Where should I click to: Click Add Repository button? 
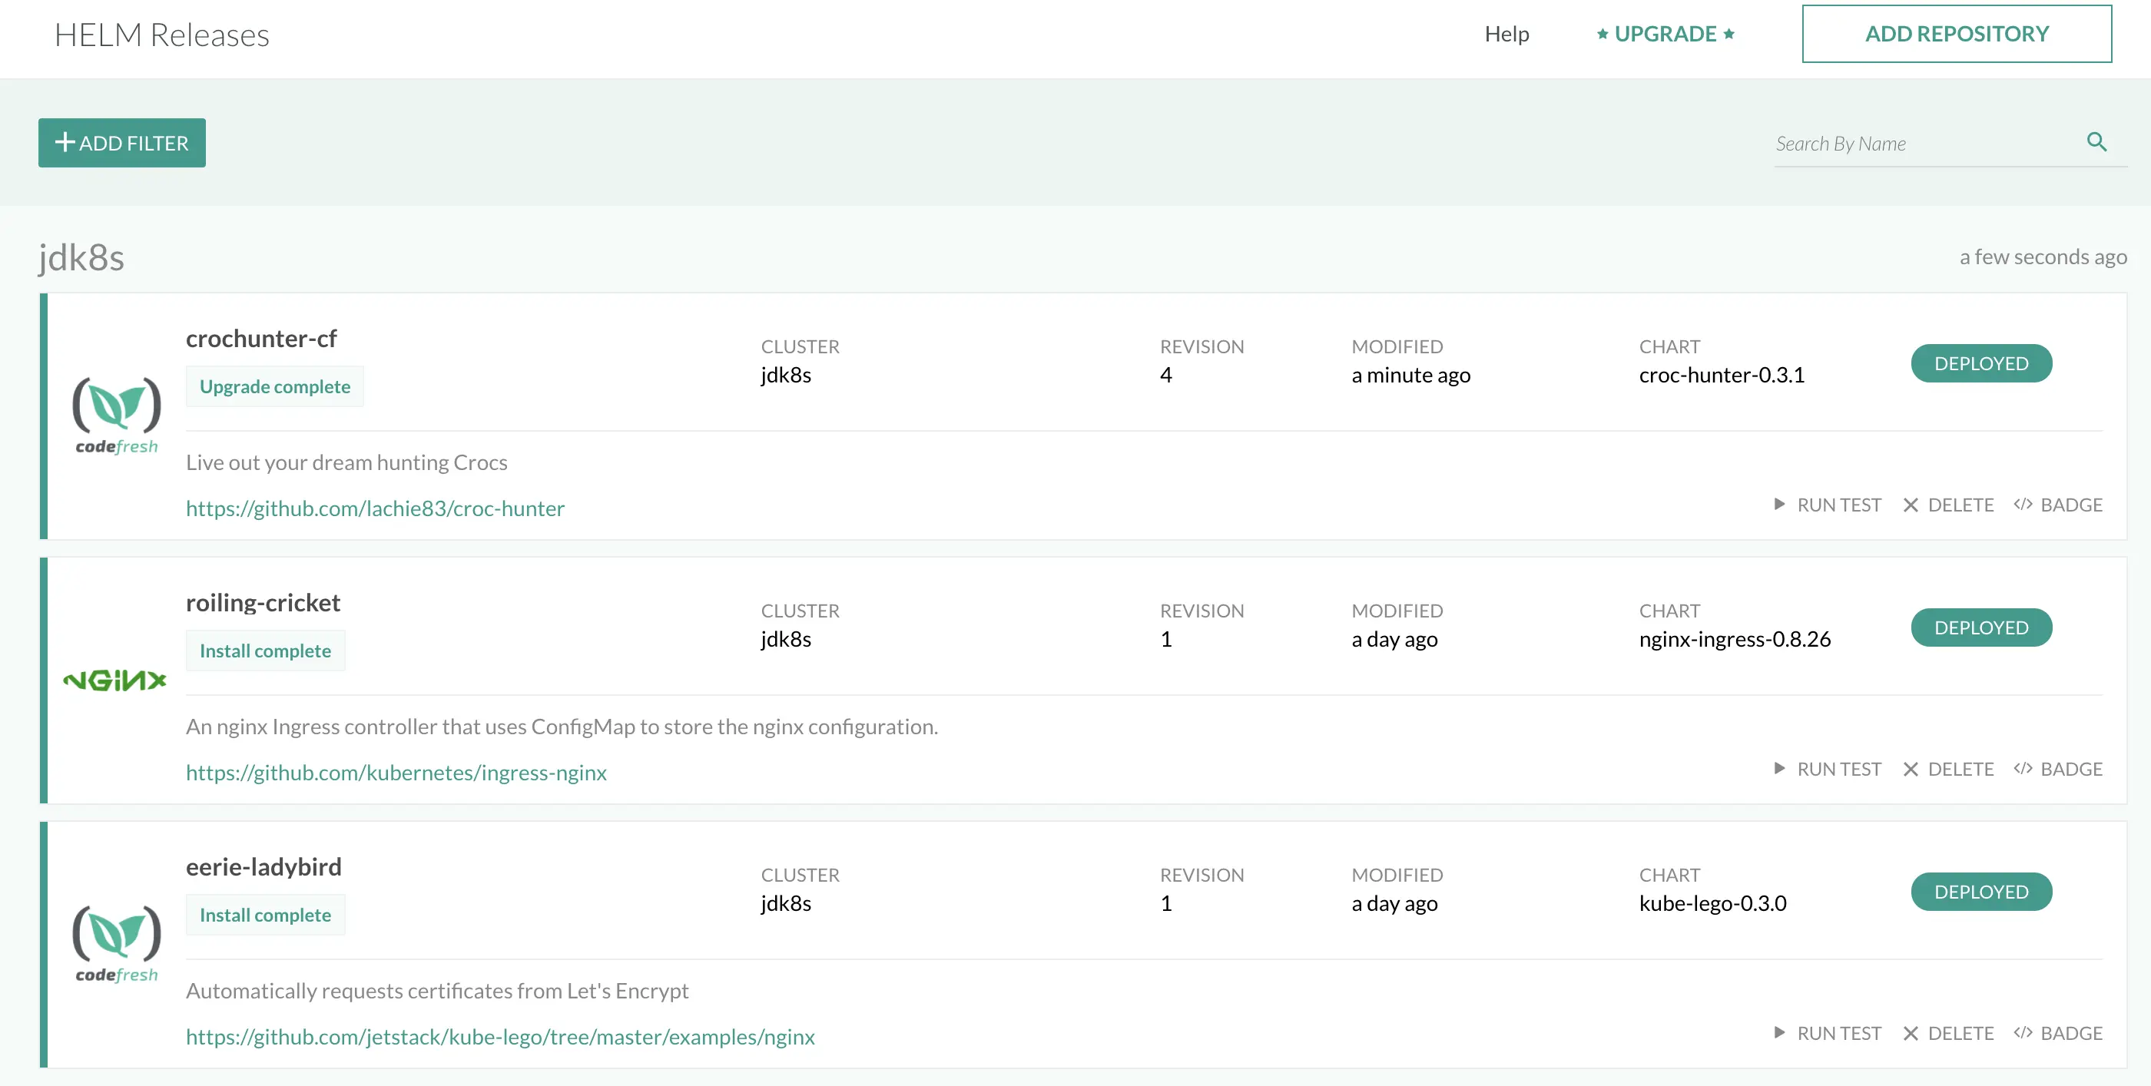pos(1957,35)
